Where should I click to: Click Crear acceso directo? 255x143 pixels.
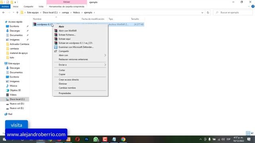pyautogui.click(x=69, y=79)
